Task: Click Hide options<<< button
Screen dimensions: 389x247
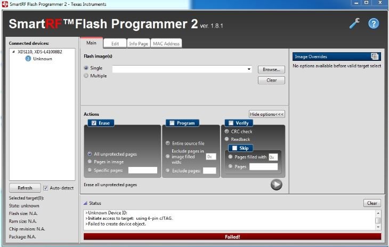Action: [266, 114]
